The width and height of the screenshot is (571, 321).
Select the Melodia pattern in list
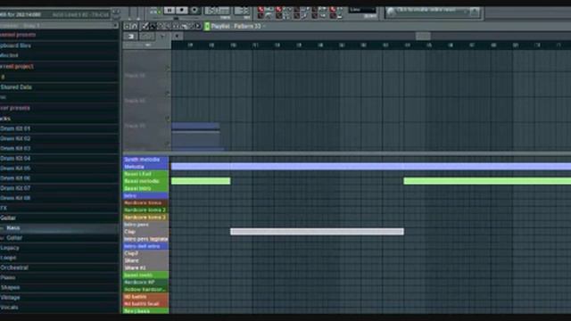click(x=145, y=167)
